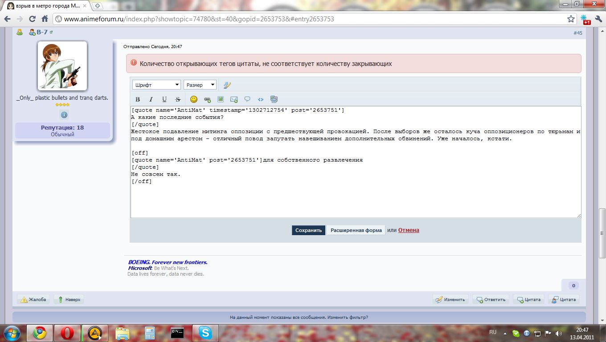Screen dimensions: 606x342
Task: Click the Сохранить save button
Action: tap(308, 230)
